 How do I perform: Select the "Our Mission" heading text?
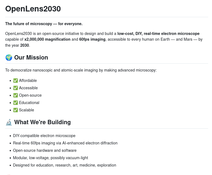[31, 58]
